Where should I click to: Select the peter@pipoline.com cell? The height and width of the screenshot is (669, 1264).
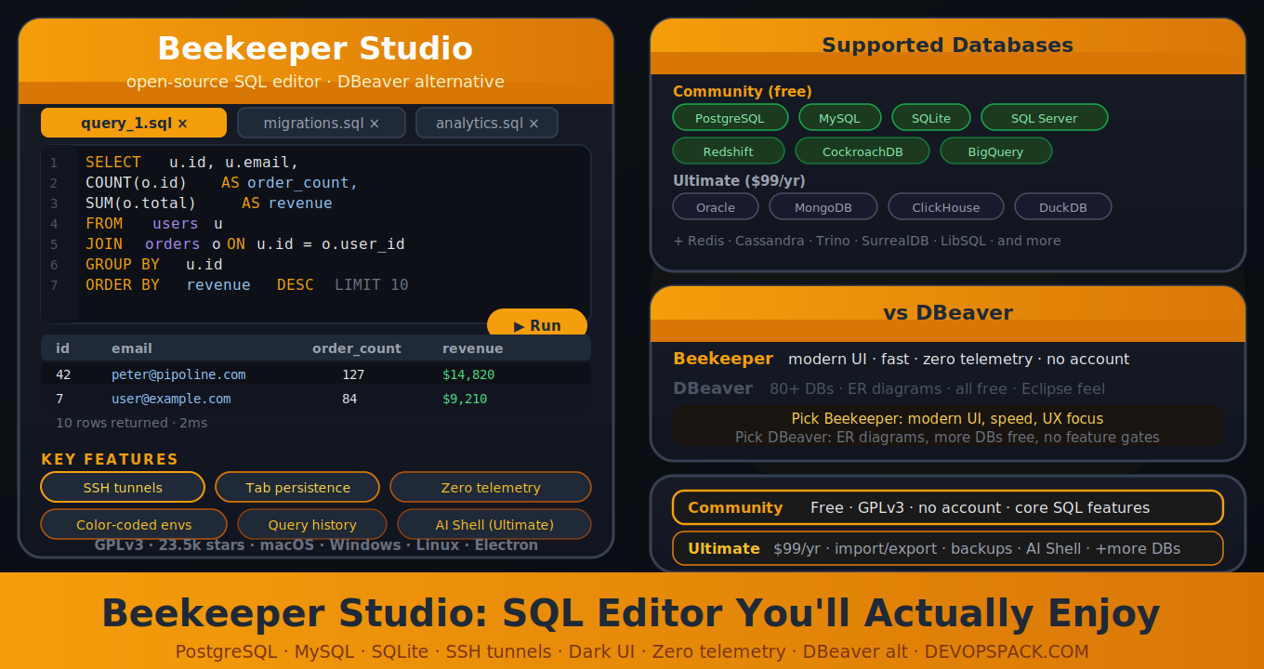[178, 374]
